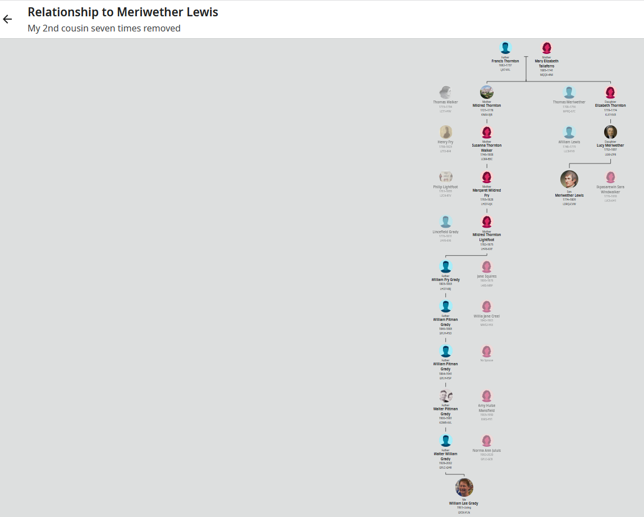Open the Norma Ann Juluis spouse avatar
The width and height of the screenshot is (644, 517).
tap(487, 441)
